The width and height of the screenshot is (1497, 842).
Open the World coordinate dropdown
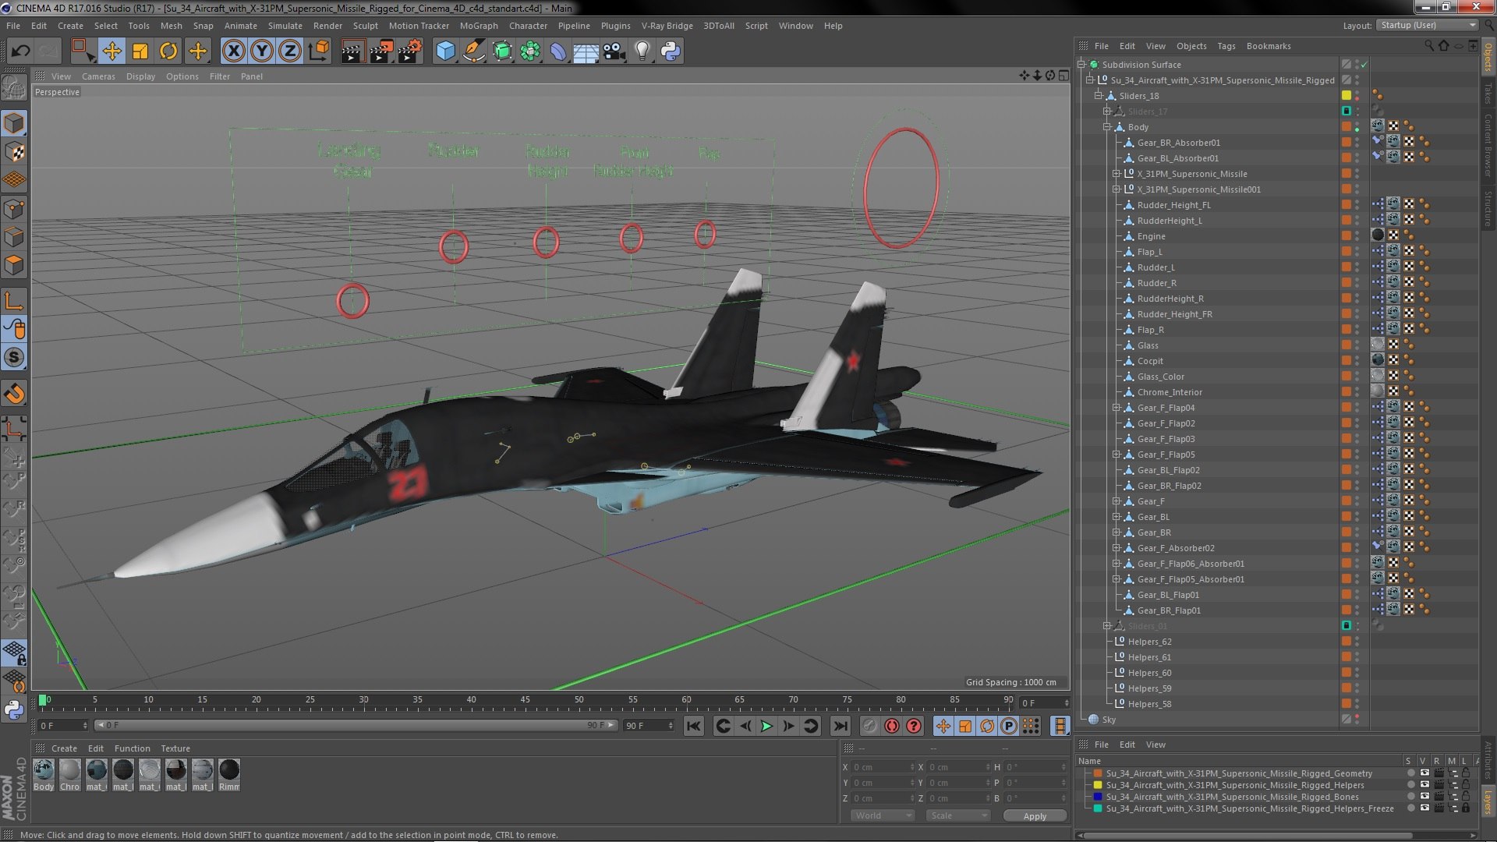coord(883,815)
